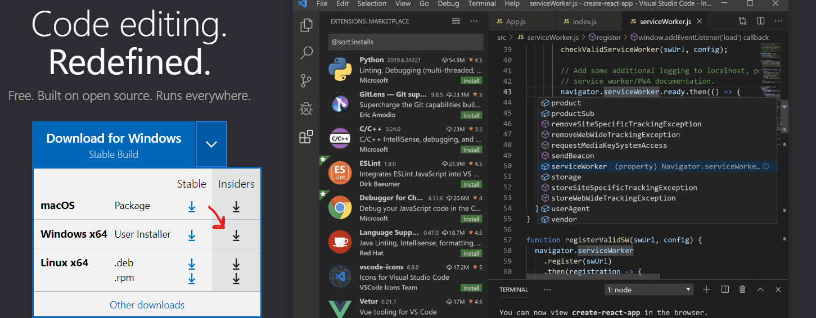Screen dimensions: 816x318
Task: Download macOS Stable build arrow
Action: [192, 207]
